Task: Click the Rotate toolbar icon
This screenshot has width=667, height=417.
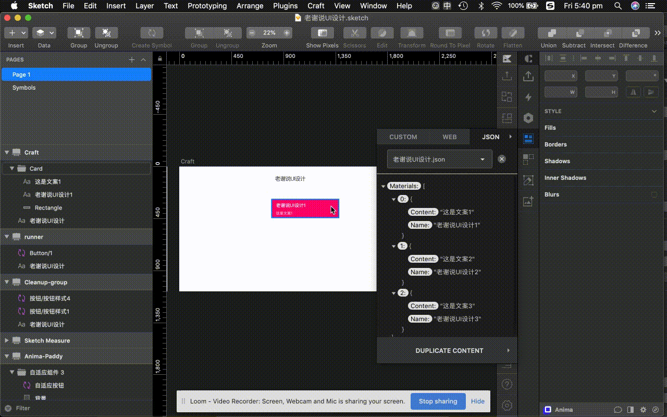Action: [x=486, y=33]
